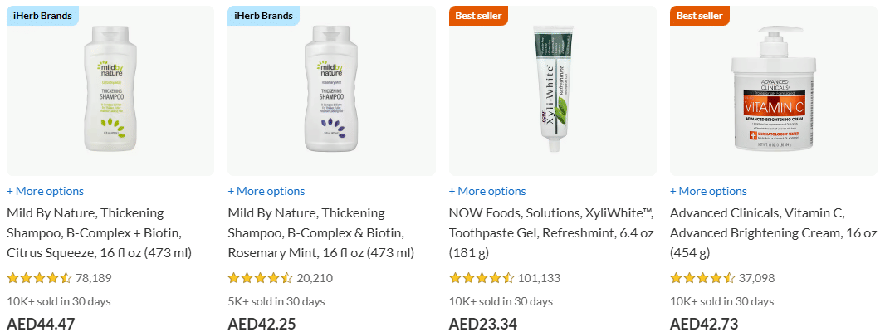This screenshot has height=332, width=885.
Task: Click Best seller badge on XyliWhite toothpaste
Action: pyautogui.click(x=478, y=16)
